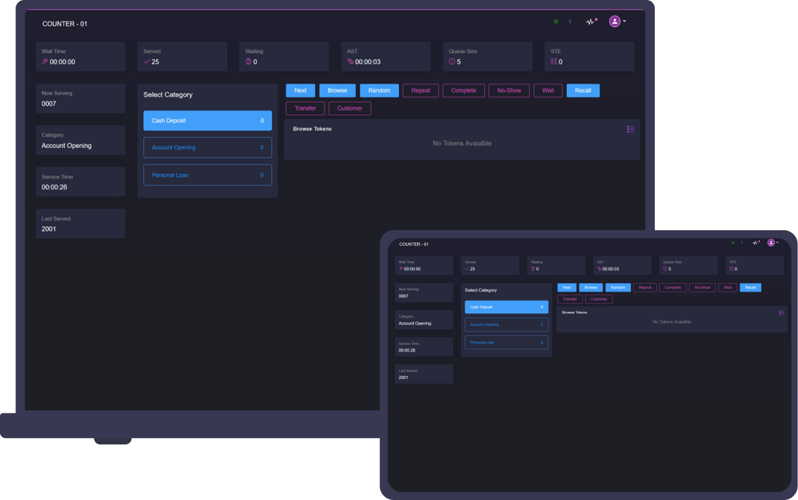
Task: Click Service Time 00:00:26 card on laptop
Action: [80, 182]
